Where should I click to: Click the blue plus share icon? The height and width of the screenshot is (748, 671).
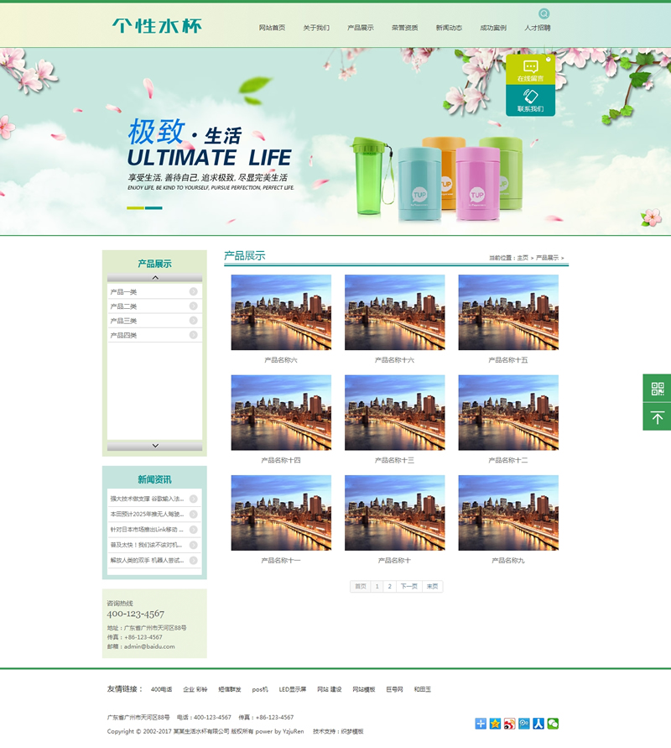pos(481,724)
